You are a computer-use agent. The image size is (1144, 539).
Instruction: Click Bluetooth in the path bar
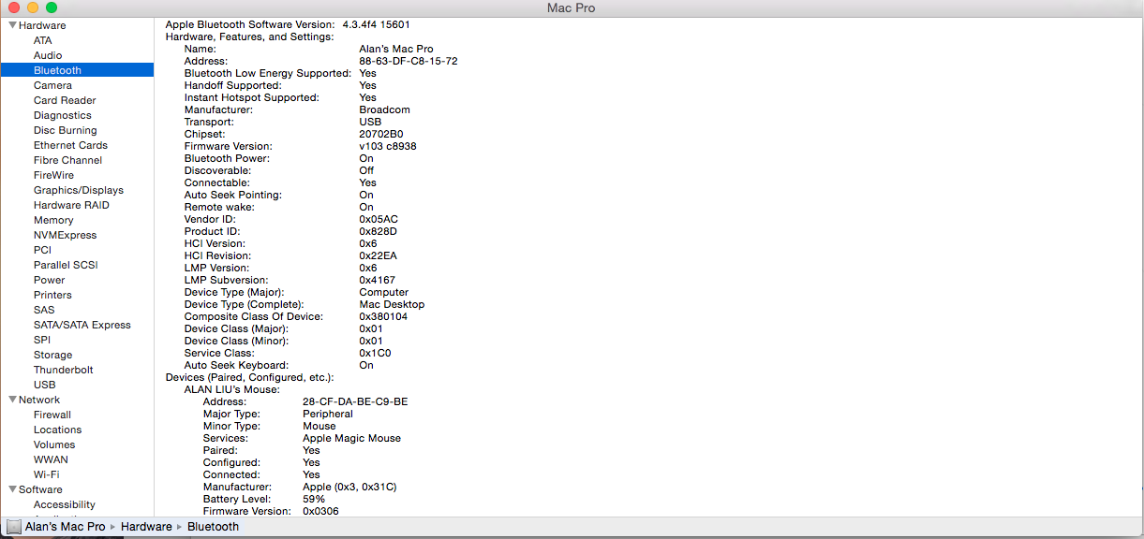[x=213, y=527]
